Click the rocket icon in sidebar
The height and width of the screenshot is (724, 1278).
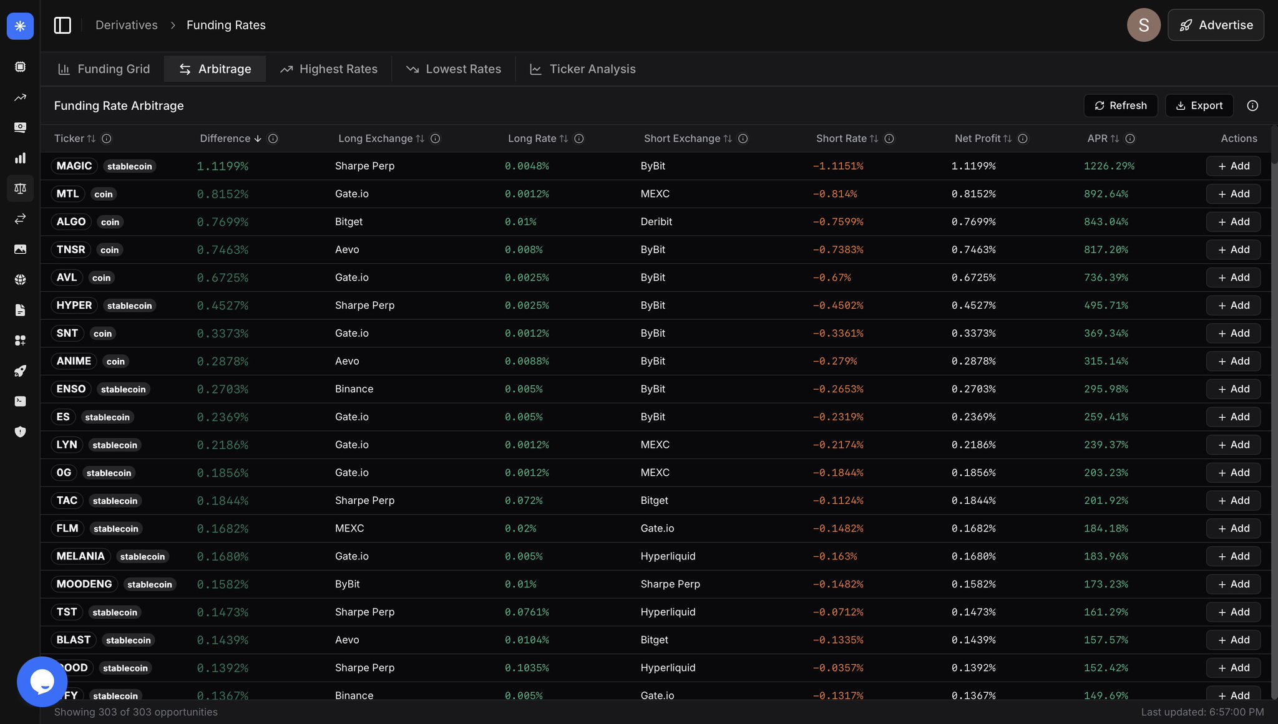click(x=20, y=371)
